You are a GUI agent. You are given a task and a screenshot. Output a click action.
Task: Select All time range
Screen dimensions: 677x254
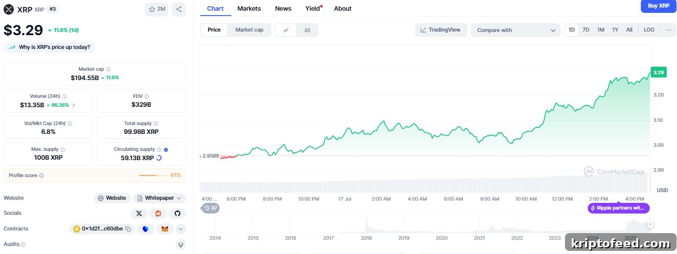pos(629,30)
